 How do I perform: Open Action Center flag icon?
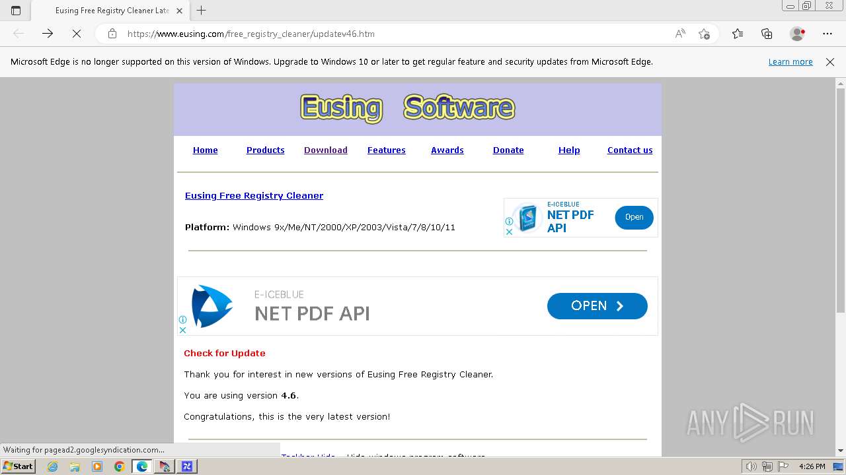[x=783, y=466]
